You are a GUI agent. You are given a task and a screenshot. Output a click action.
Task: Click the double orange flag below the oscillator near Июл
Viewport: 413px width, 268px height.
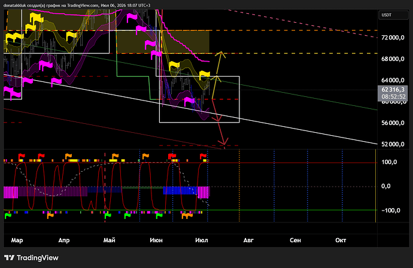click(x=187, y=215)
